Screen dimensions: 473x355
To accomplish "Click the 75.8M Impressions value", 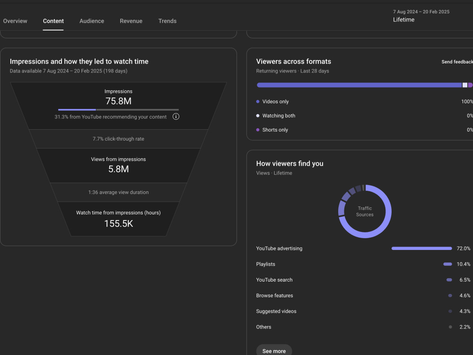I will pos(118,101).
